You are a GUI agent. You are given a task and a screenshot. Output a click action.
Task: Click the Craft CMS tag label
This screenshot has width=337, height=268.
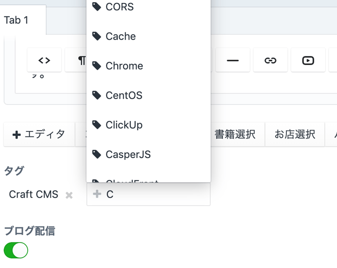[34, 195]
